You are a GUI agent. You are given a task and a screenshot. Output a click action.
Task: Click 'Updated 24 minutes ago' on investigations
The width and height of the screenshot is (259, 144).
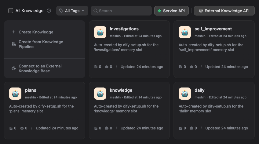tap(142, 67)
